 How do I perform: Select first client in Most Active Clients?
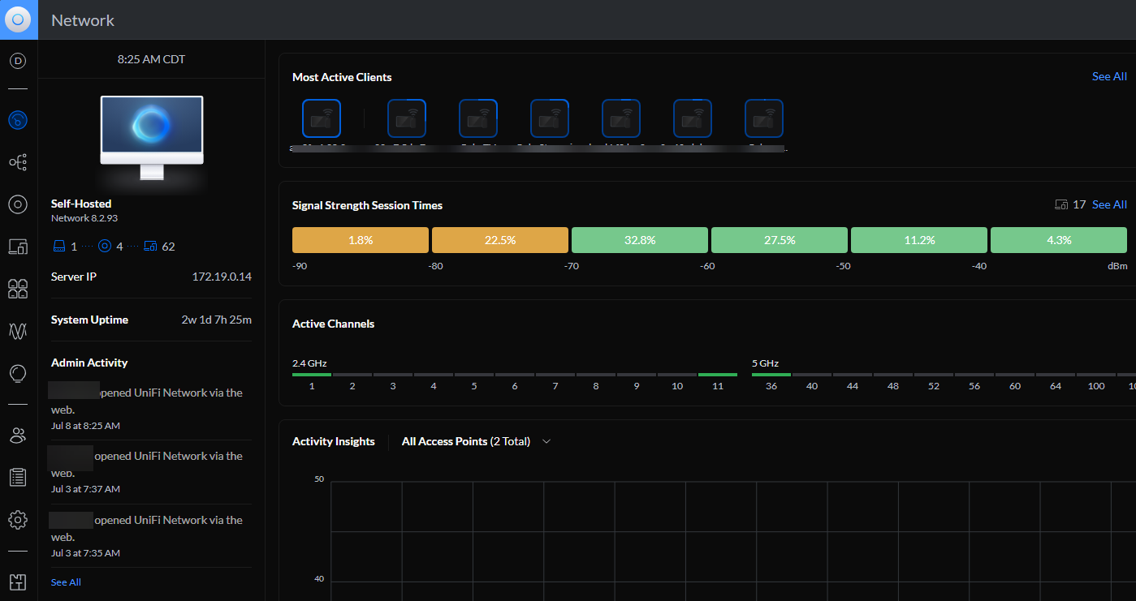pos(322,119)
